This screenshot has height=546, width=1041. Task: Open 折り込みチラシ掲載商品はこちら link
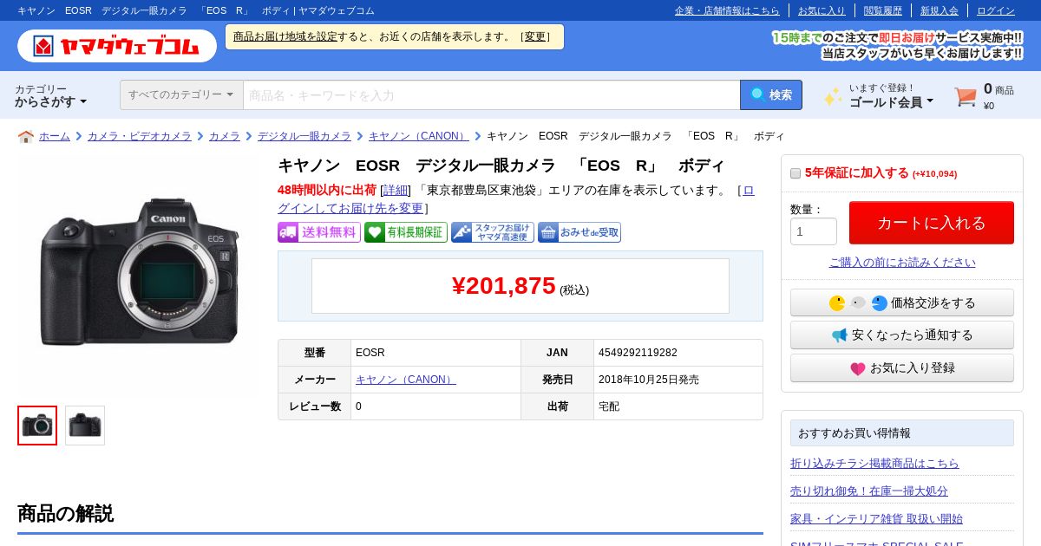874,464
